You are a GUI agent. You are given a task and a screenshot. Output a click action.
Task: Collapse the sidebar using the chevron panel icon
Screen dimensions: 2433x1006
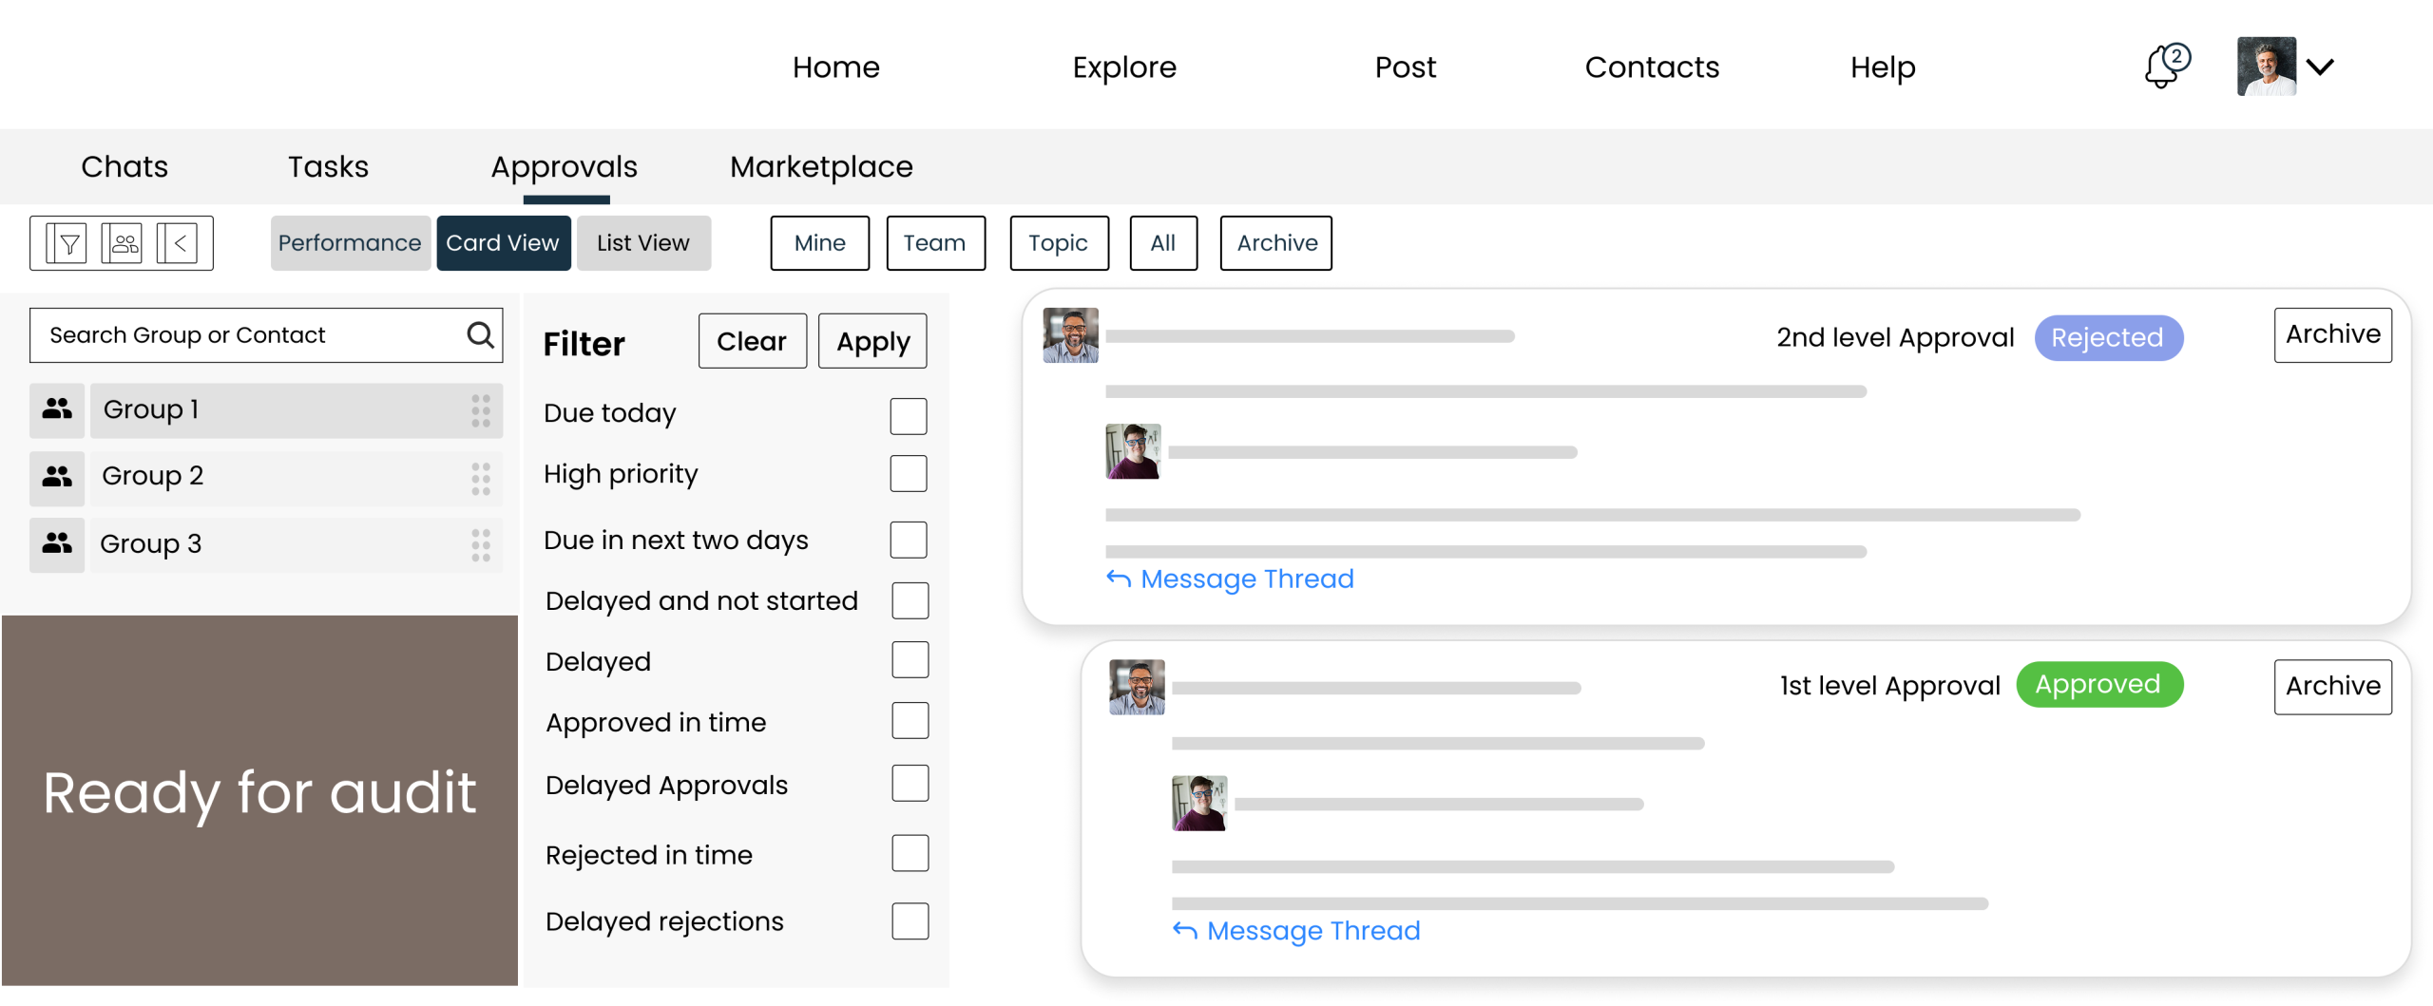[x=179, y=243]
